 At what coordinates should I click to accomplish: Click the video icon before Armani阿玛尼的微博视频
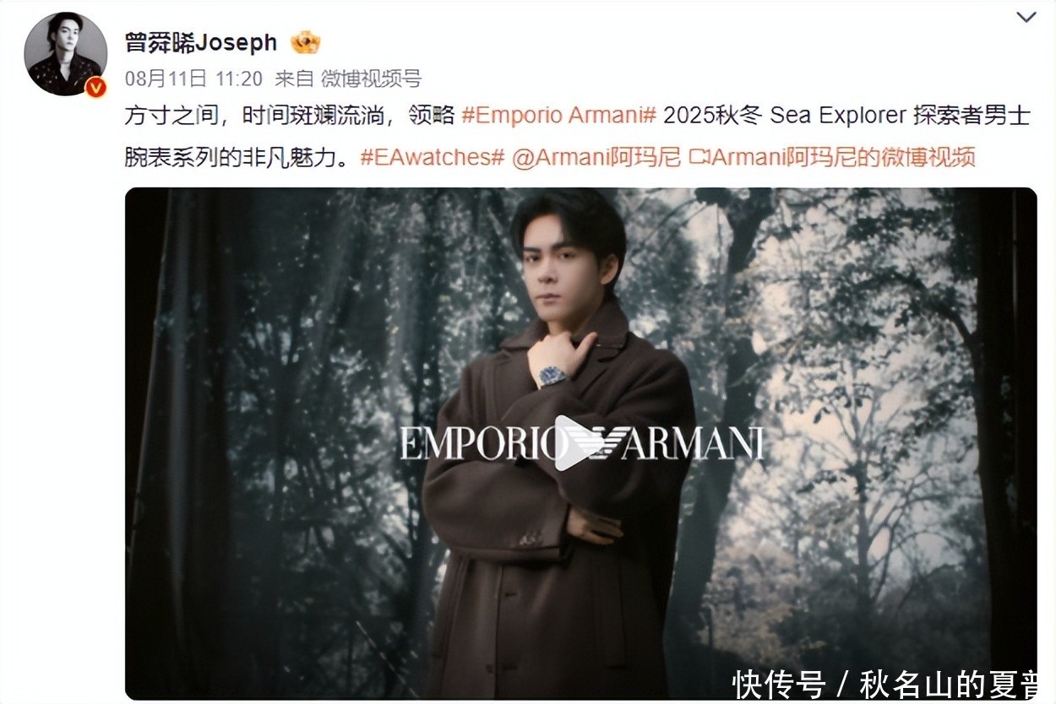(x=699, y=157)
